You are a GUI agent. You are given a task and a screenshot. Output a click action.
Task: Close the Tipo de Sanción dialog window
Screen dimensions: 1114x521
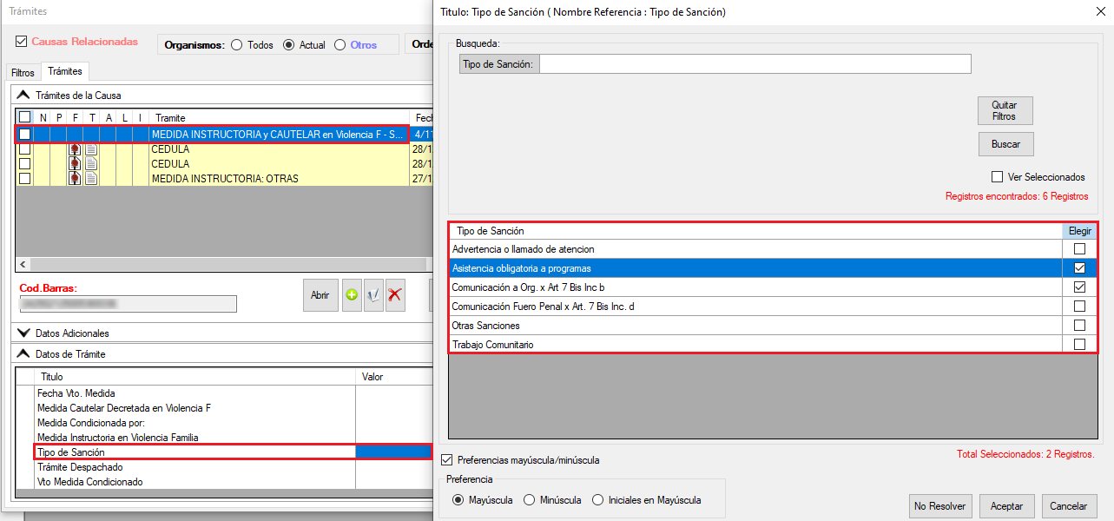pos(1090,12)
